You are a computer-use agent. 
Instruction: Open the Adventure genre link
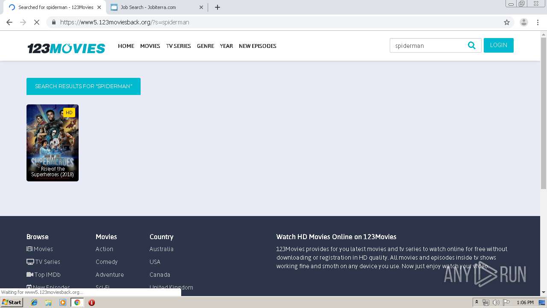[x=110, y=275]
